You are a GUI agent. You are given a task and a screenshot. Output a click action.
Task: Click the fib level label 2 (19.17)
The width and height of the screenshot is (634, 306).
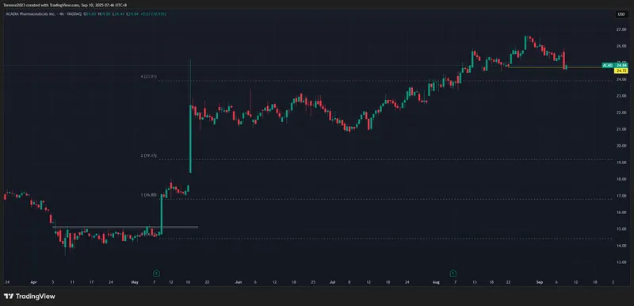[149, 155]
